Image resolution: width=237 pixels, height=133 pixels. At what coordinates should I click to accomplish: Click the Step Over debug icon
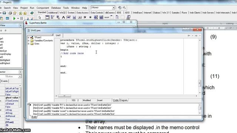(32, 18)
